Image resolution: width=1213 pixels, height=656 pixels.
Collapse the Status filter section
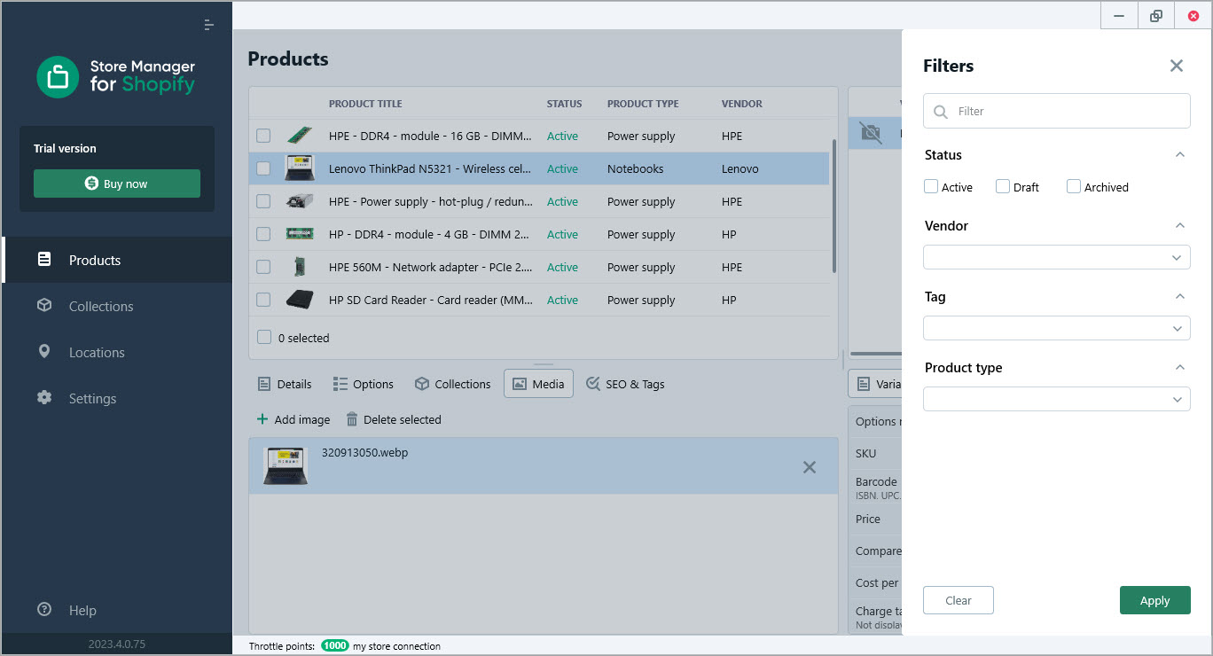[1179, 154]
